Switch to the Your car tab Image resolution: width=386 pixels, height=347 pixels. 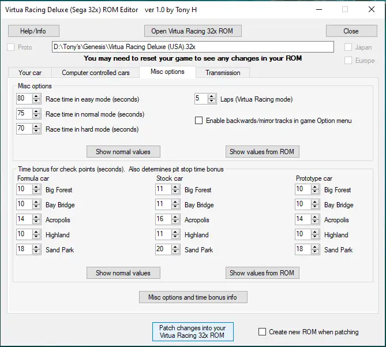[x=30, y=73]
